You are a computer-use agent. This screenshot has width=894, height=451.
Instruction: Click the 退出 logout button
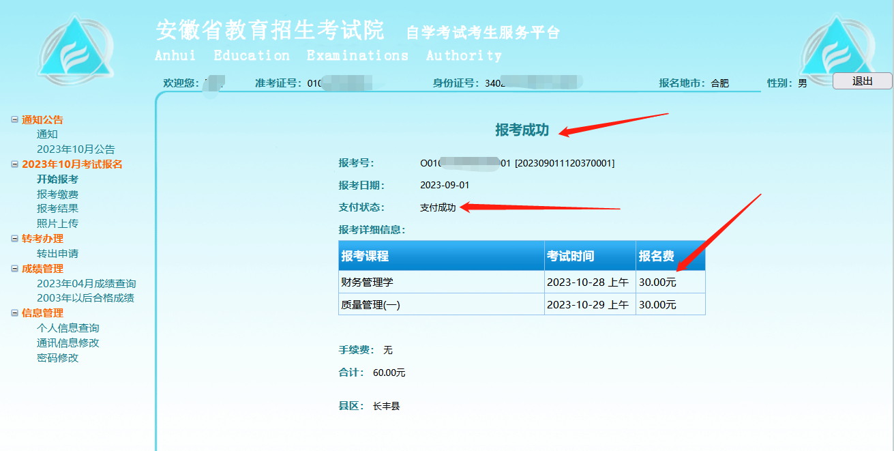(x=862, y=81)
